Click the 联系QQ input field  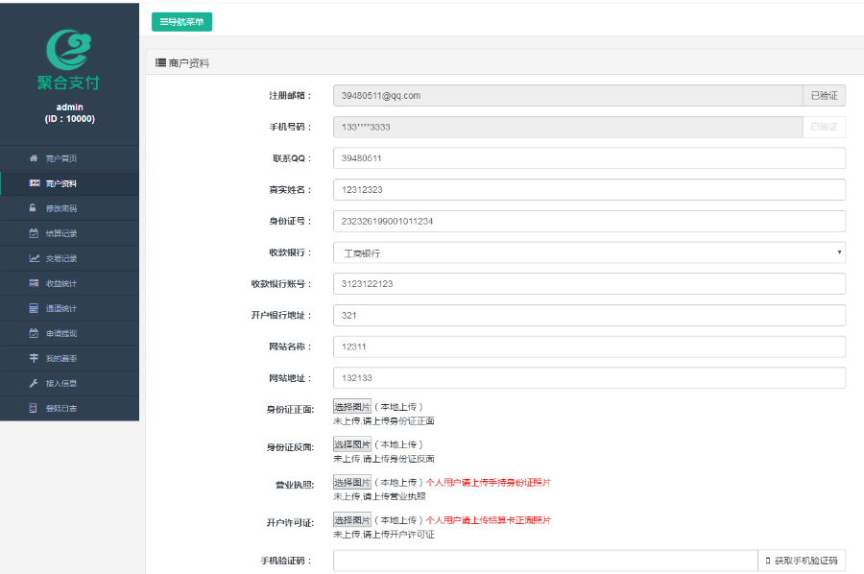[589, 158]
